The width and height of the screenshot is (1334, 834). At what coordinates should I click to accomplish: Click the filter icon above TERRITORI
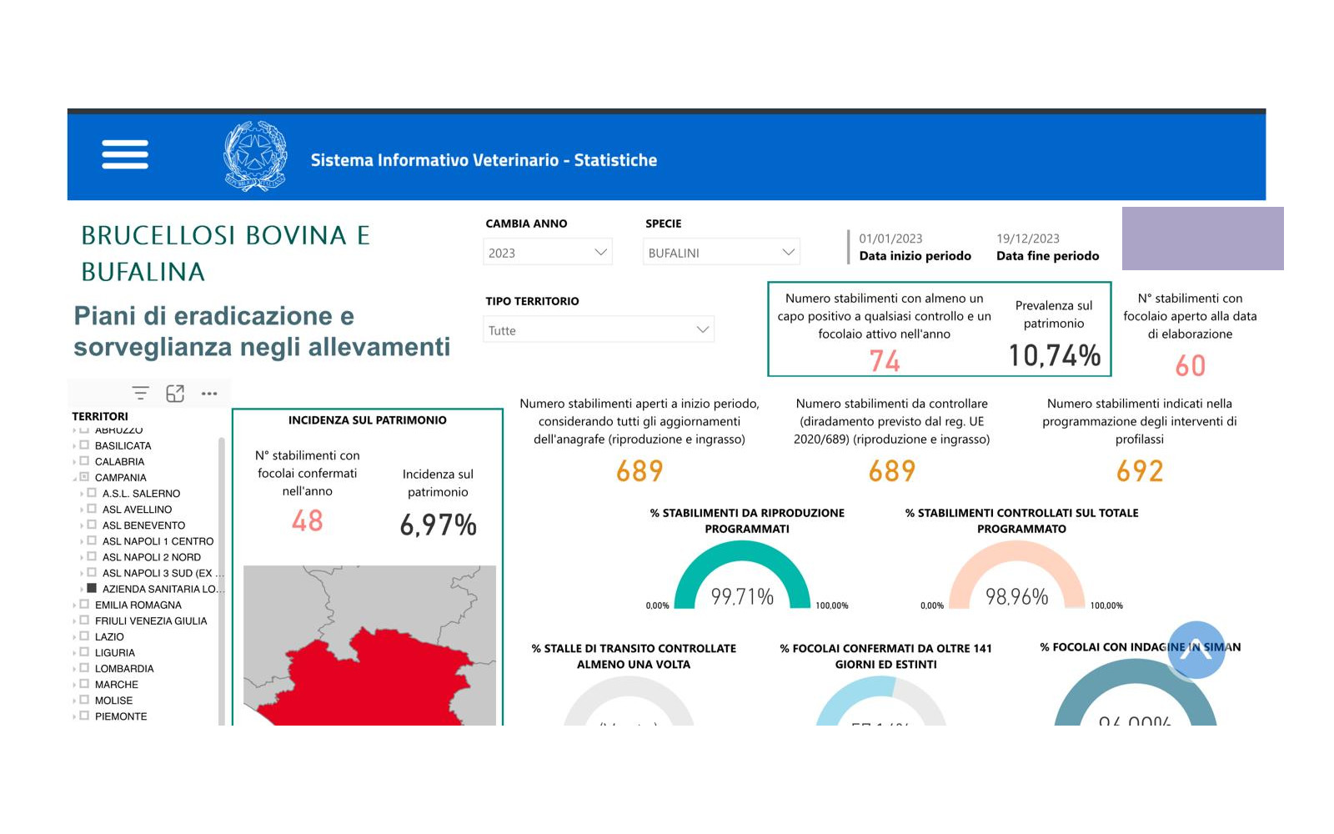pyautogui.click(x=140, y=392)
